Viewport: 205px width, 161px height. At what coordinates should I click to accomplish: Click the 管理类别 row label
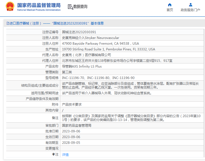[x=52, y=72]
